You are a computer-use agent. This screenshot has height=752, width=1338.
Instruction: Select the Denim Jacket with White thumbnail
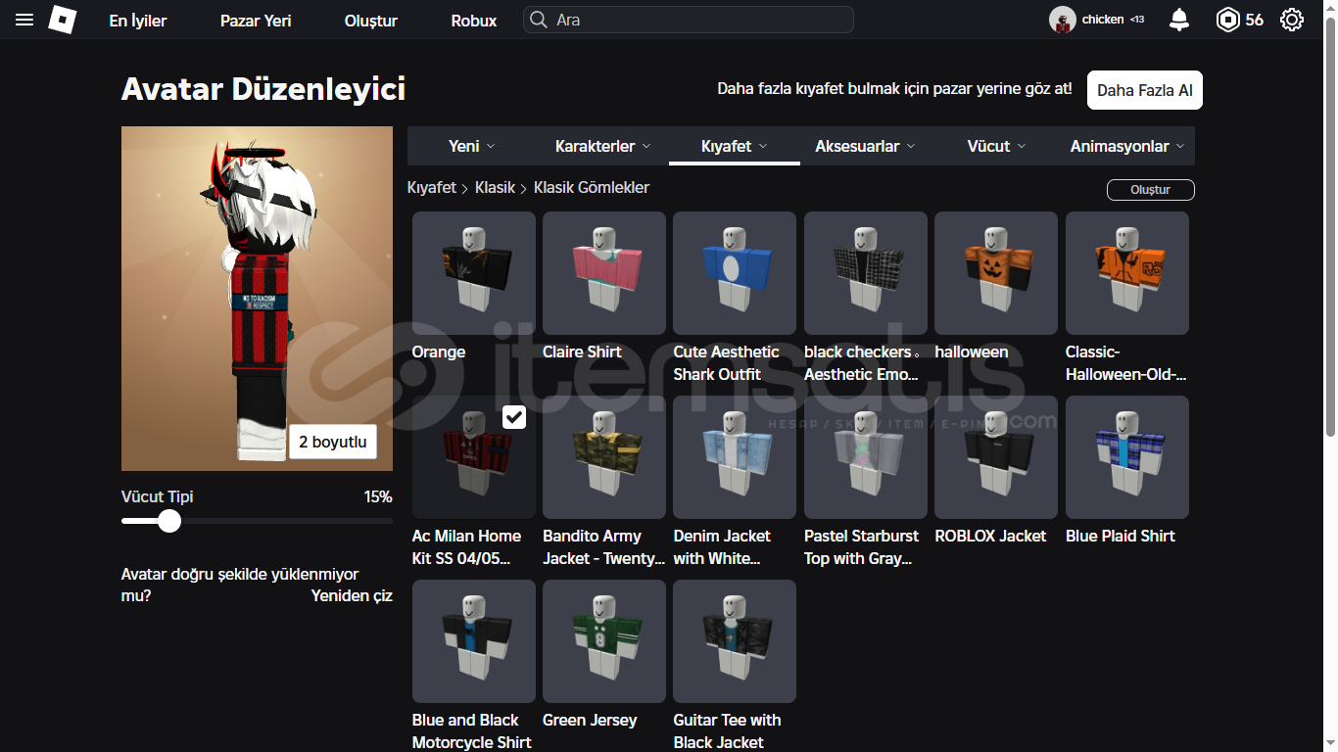point(735,457)
